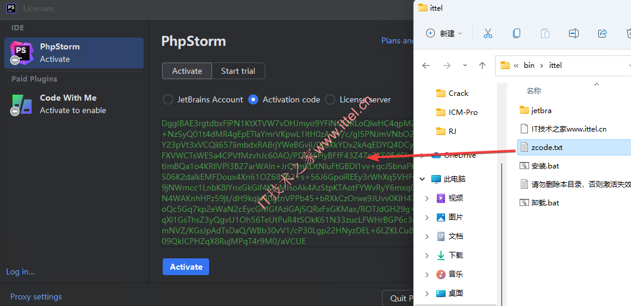Expand the 文档 (Documents) node
The width and height of the screenshot is (631, 306).
click(x=427, y=236)
